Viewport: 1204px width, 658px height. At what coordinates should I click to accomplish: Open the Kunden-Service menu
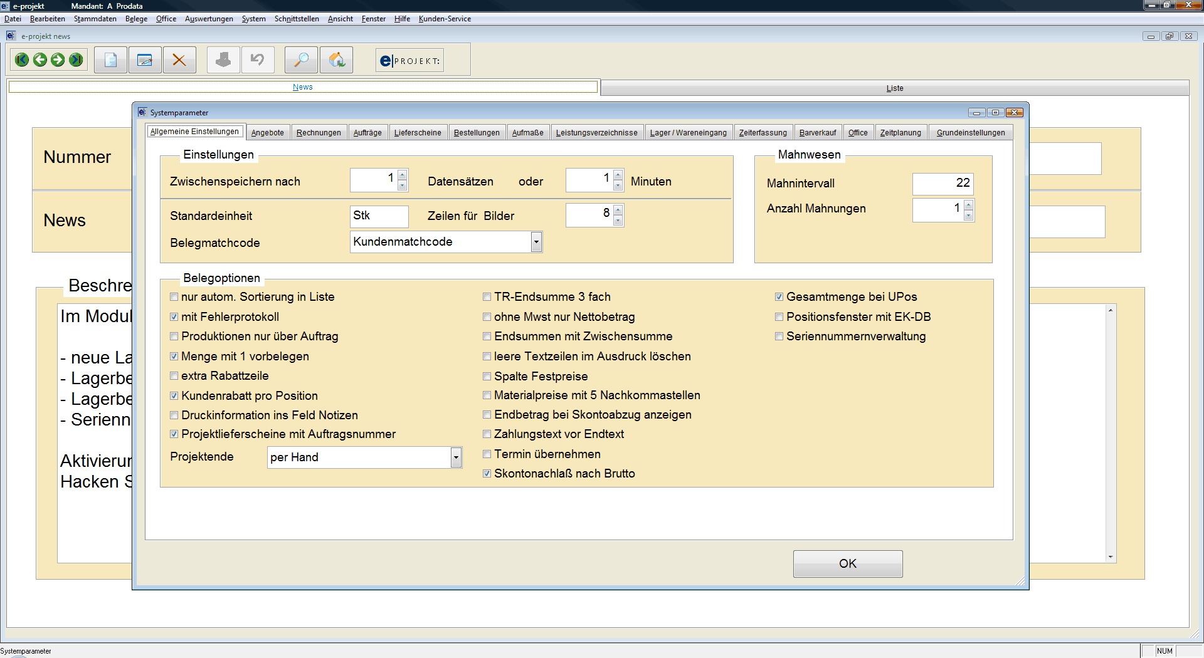[x=445, y=19]
